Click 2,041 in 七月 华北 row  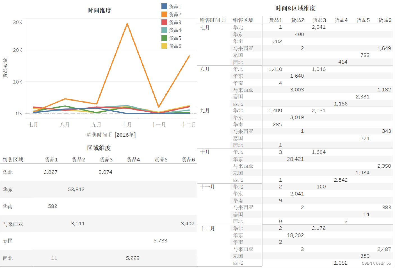click(x=319, y=27)
